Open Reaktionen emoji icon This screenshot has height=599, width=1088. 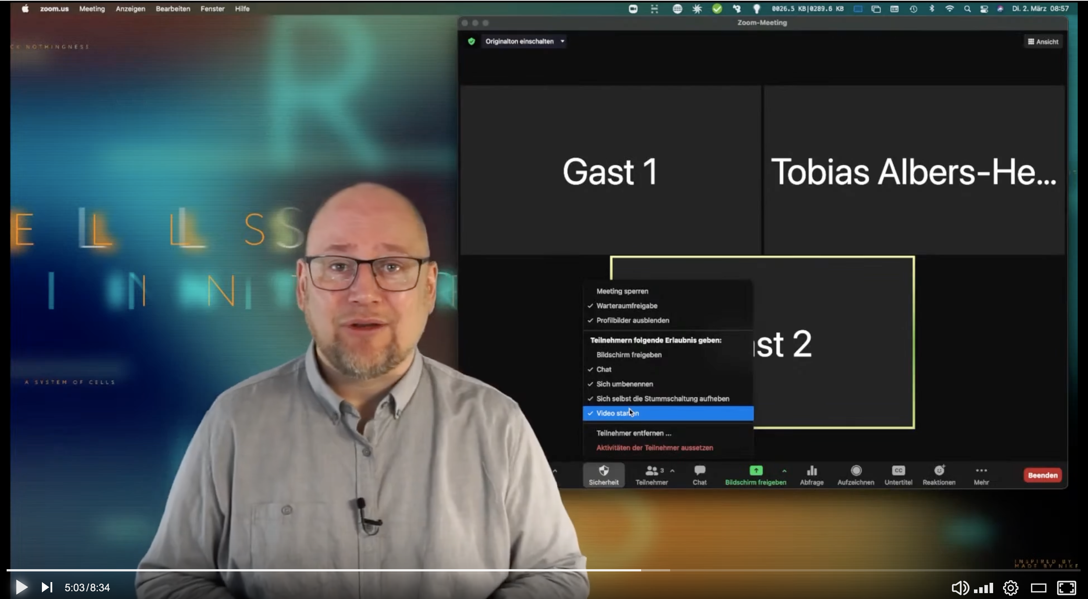[x=939, y=471]
